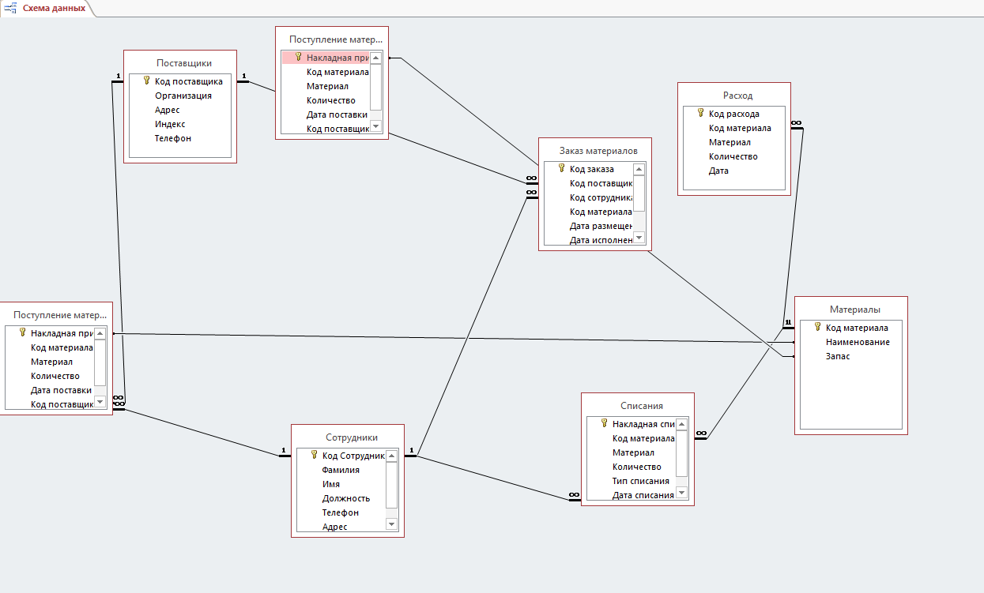Click scroll down arrow in Списания table
The width and height of the screenshot is (984, 593).
(681, 493)
